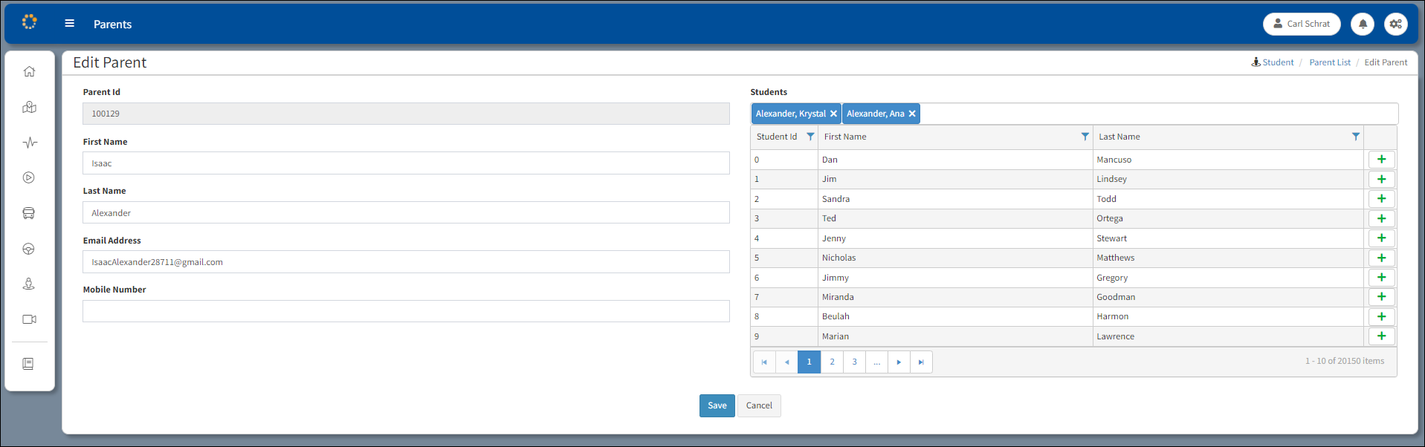Screen dimensions: 1425x447
Task: Go to Home in the sidebar
Action: pos(29,71)
